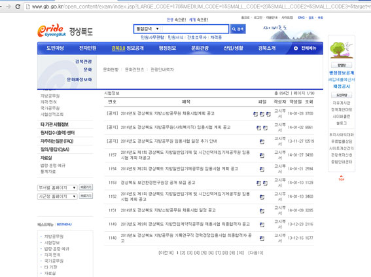This screenshot has height=277, width=371.
Task: Open 블로그 link in right sidebar
Action: [x=342, y=123]
